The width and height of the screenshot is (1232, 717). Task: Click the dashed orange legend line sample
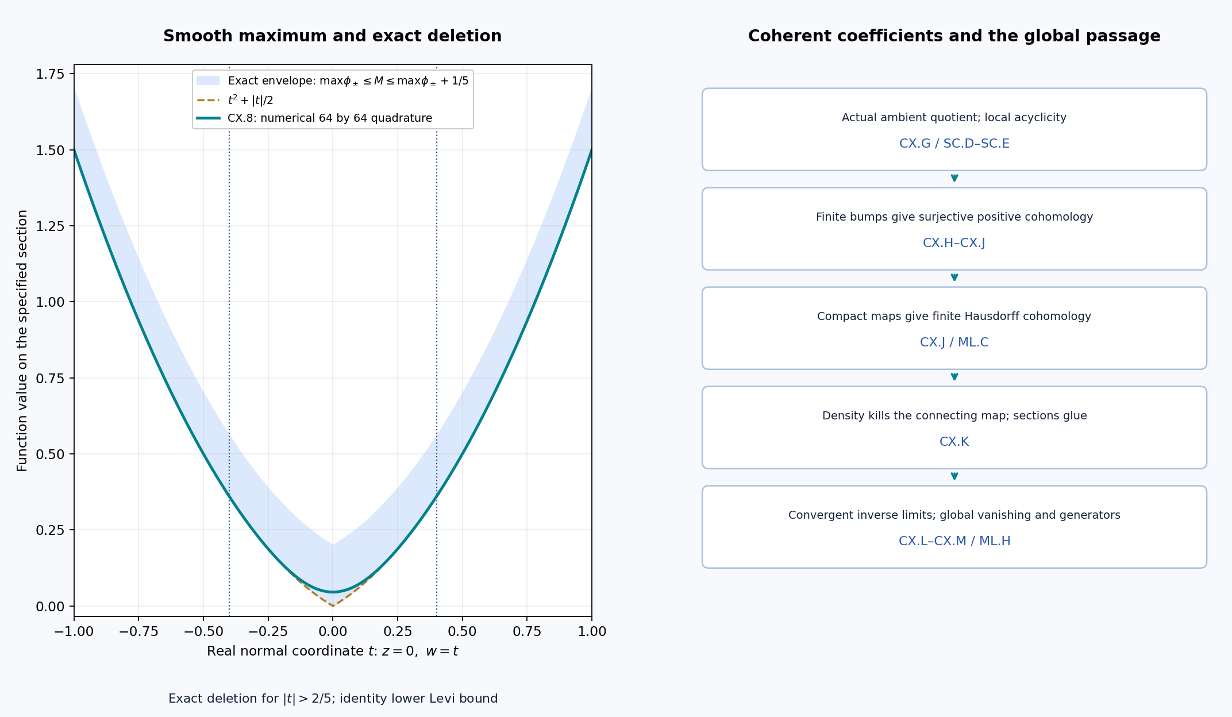coord(208,100)
